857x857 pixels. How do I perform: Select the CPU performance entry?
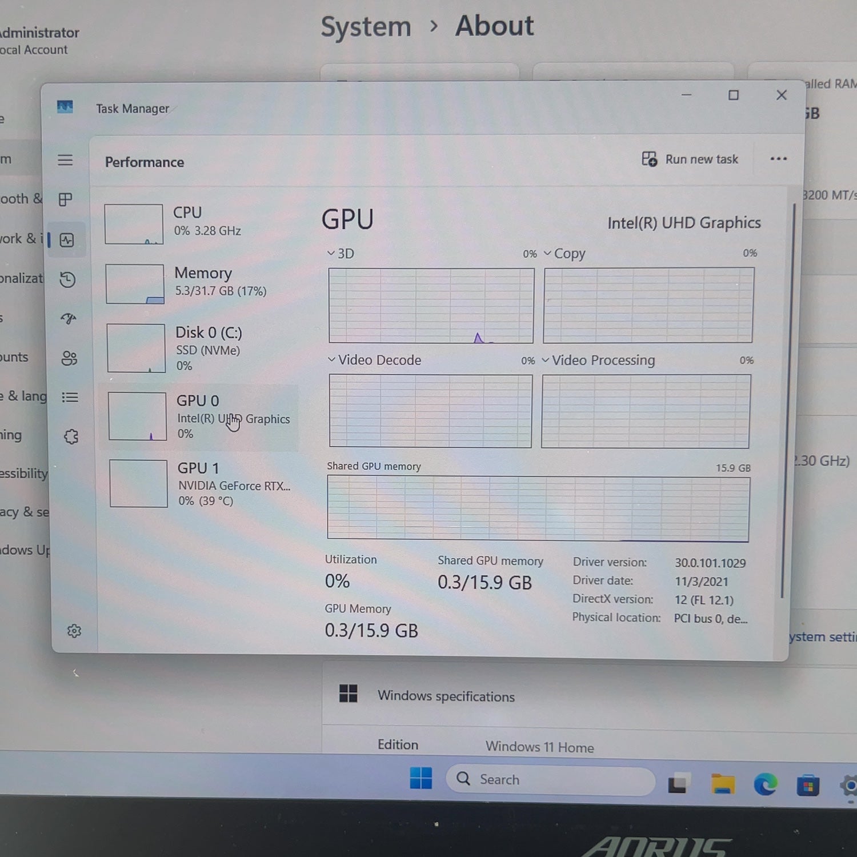click(x=197, y=223)
